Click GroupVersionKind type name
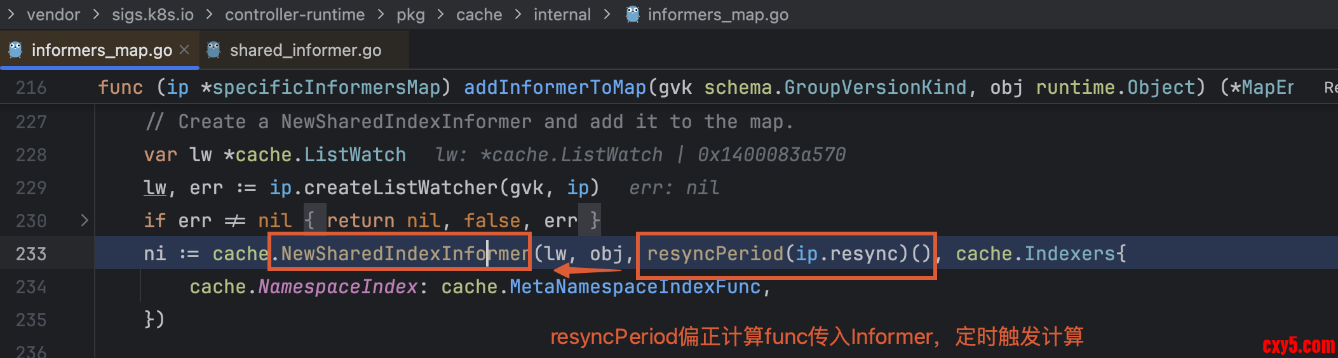The height and width of the screenshot is (358, 1338). tap(875, 88)
